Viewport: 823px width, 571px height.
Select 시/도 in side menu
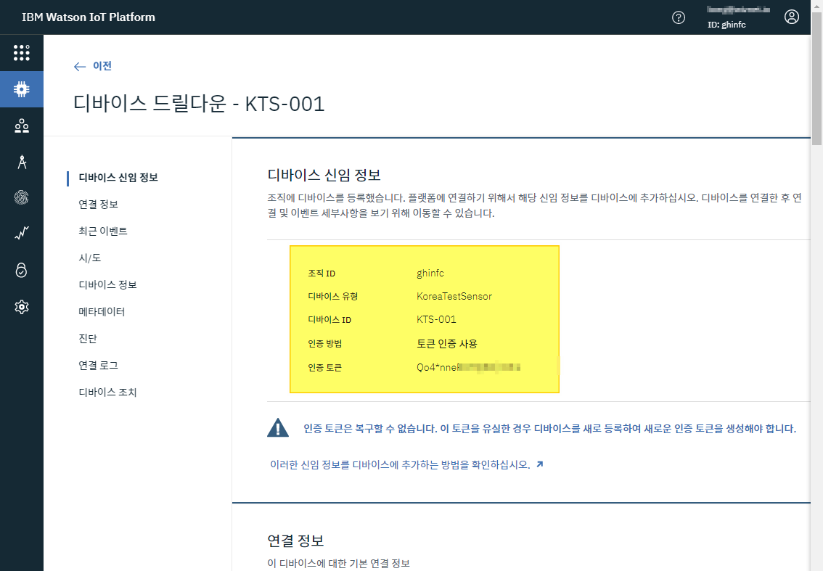pyautogui.click(x=89, y=258)
